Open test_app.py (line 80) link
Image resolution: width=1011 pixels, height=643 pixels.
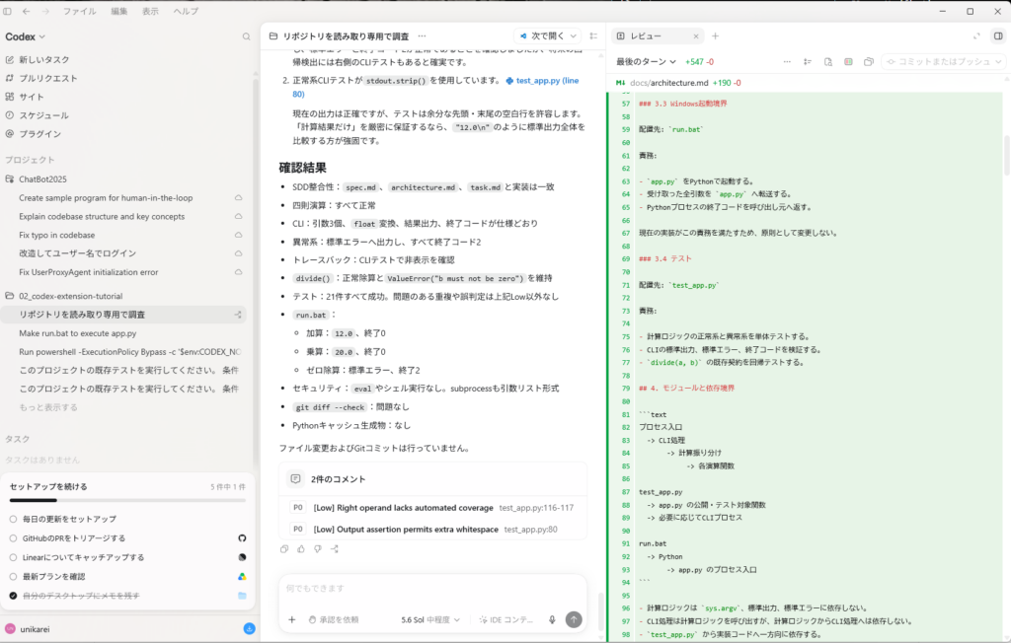pyautogui.click(x=435, y=87)
